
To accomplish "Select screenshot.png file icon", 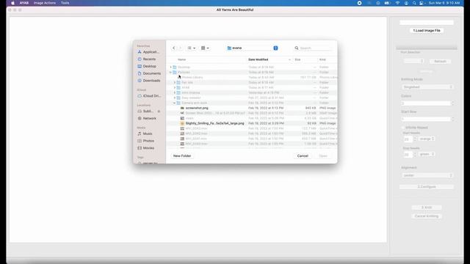I will click(x=182, y=108).
